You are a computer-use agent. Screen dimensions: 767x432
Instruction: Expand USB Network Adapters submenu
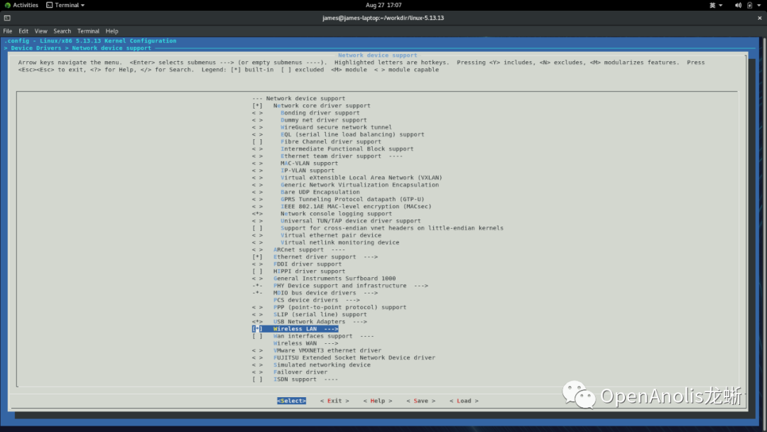pyautogui.click(x=320, y=321)
